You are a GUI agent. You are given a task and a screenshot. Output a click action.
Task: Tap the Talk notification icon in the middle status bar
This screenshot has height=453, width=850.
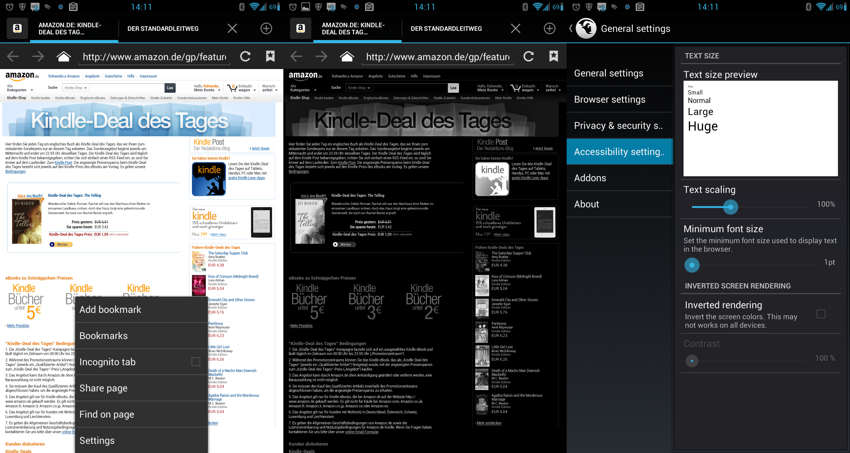pos(331,7)
